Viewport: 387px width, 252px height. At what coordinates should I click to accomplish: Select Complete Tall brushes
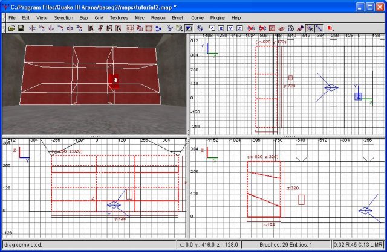pos(91,28)
